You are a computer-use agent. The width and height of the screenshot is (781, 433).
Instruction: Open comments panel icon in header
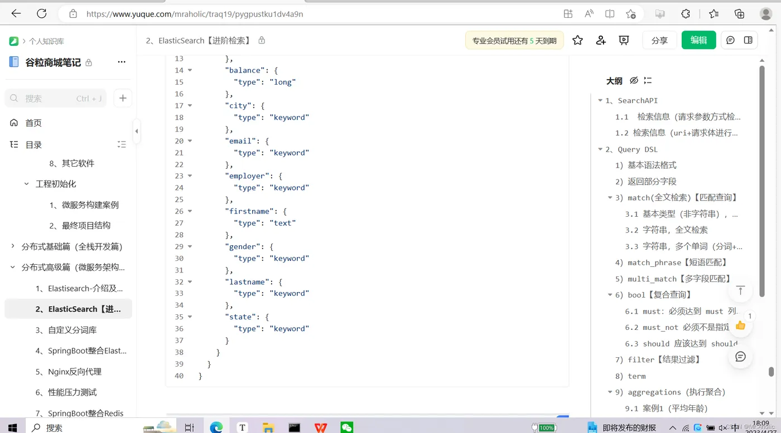730,40
